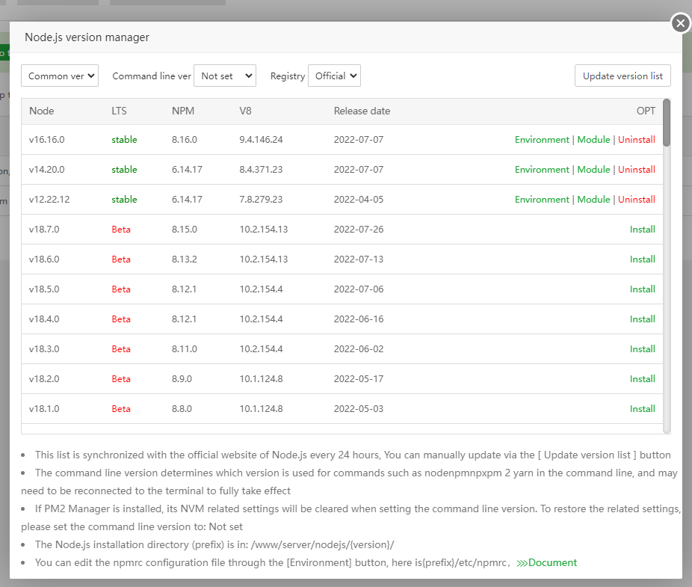This screenshot has width=692, height=587.
Task: Click the version list vertical scrollbar
Action: coord(667,123)
